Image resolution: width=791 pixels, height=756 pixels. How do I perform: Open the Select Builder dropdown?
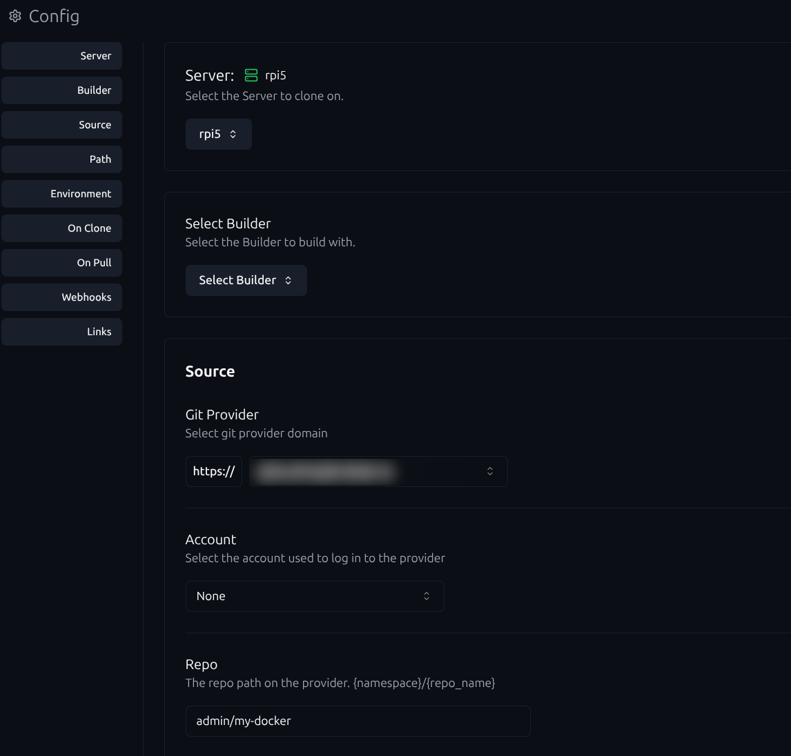246,280
